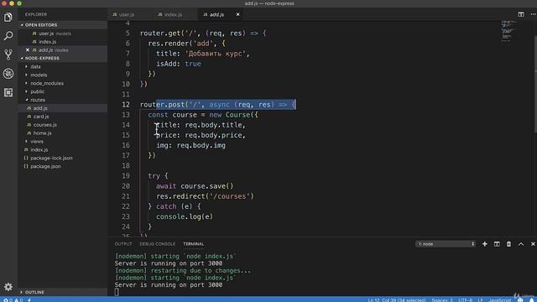537x302 pixels.
Task: Open the Extensions view
Action: tap(8, 92)
